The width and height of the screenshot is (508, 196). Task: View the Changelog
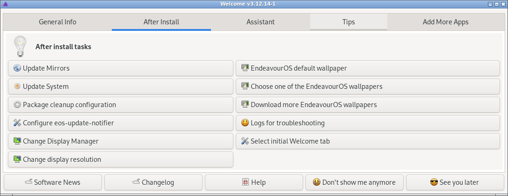pyautogui.click(x=153, y=182)
